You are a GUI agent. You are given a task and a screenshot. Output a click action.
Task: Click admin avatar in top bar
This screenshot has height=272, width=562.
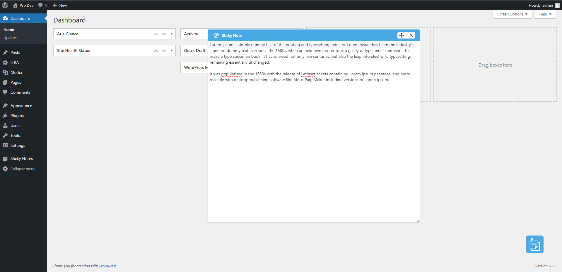(557, 5)
